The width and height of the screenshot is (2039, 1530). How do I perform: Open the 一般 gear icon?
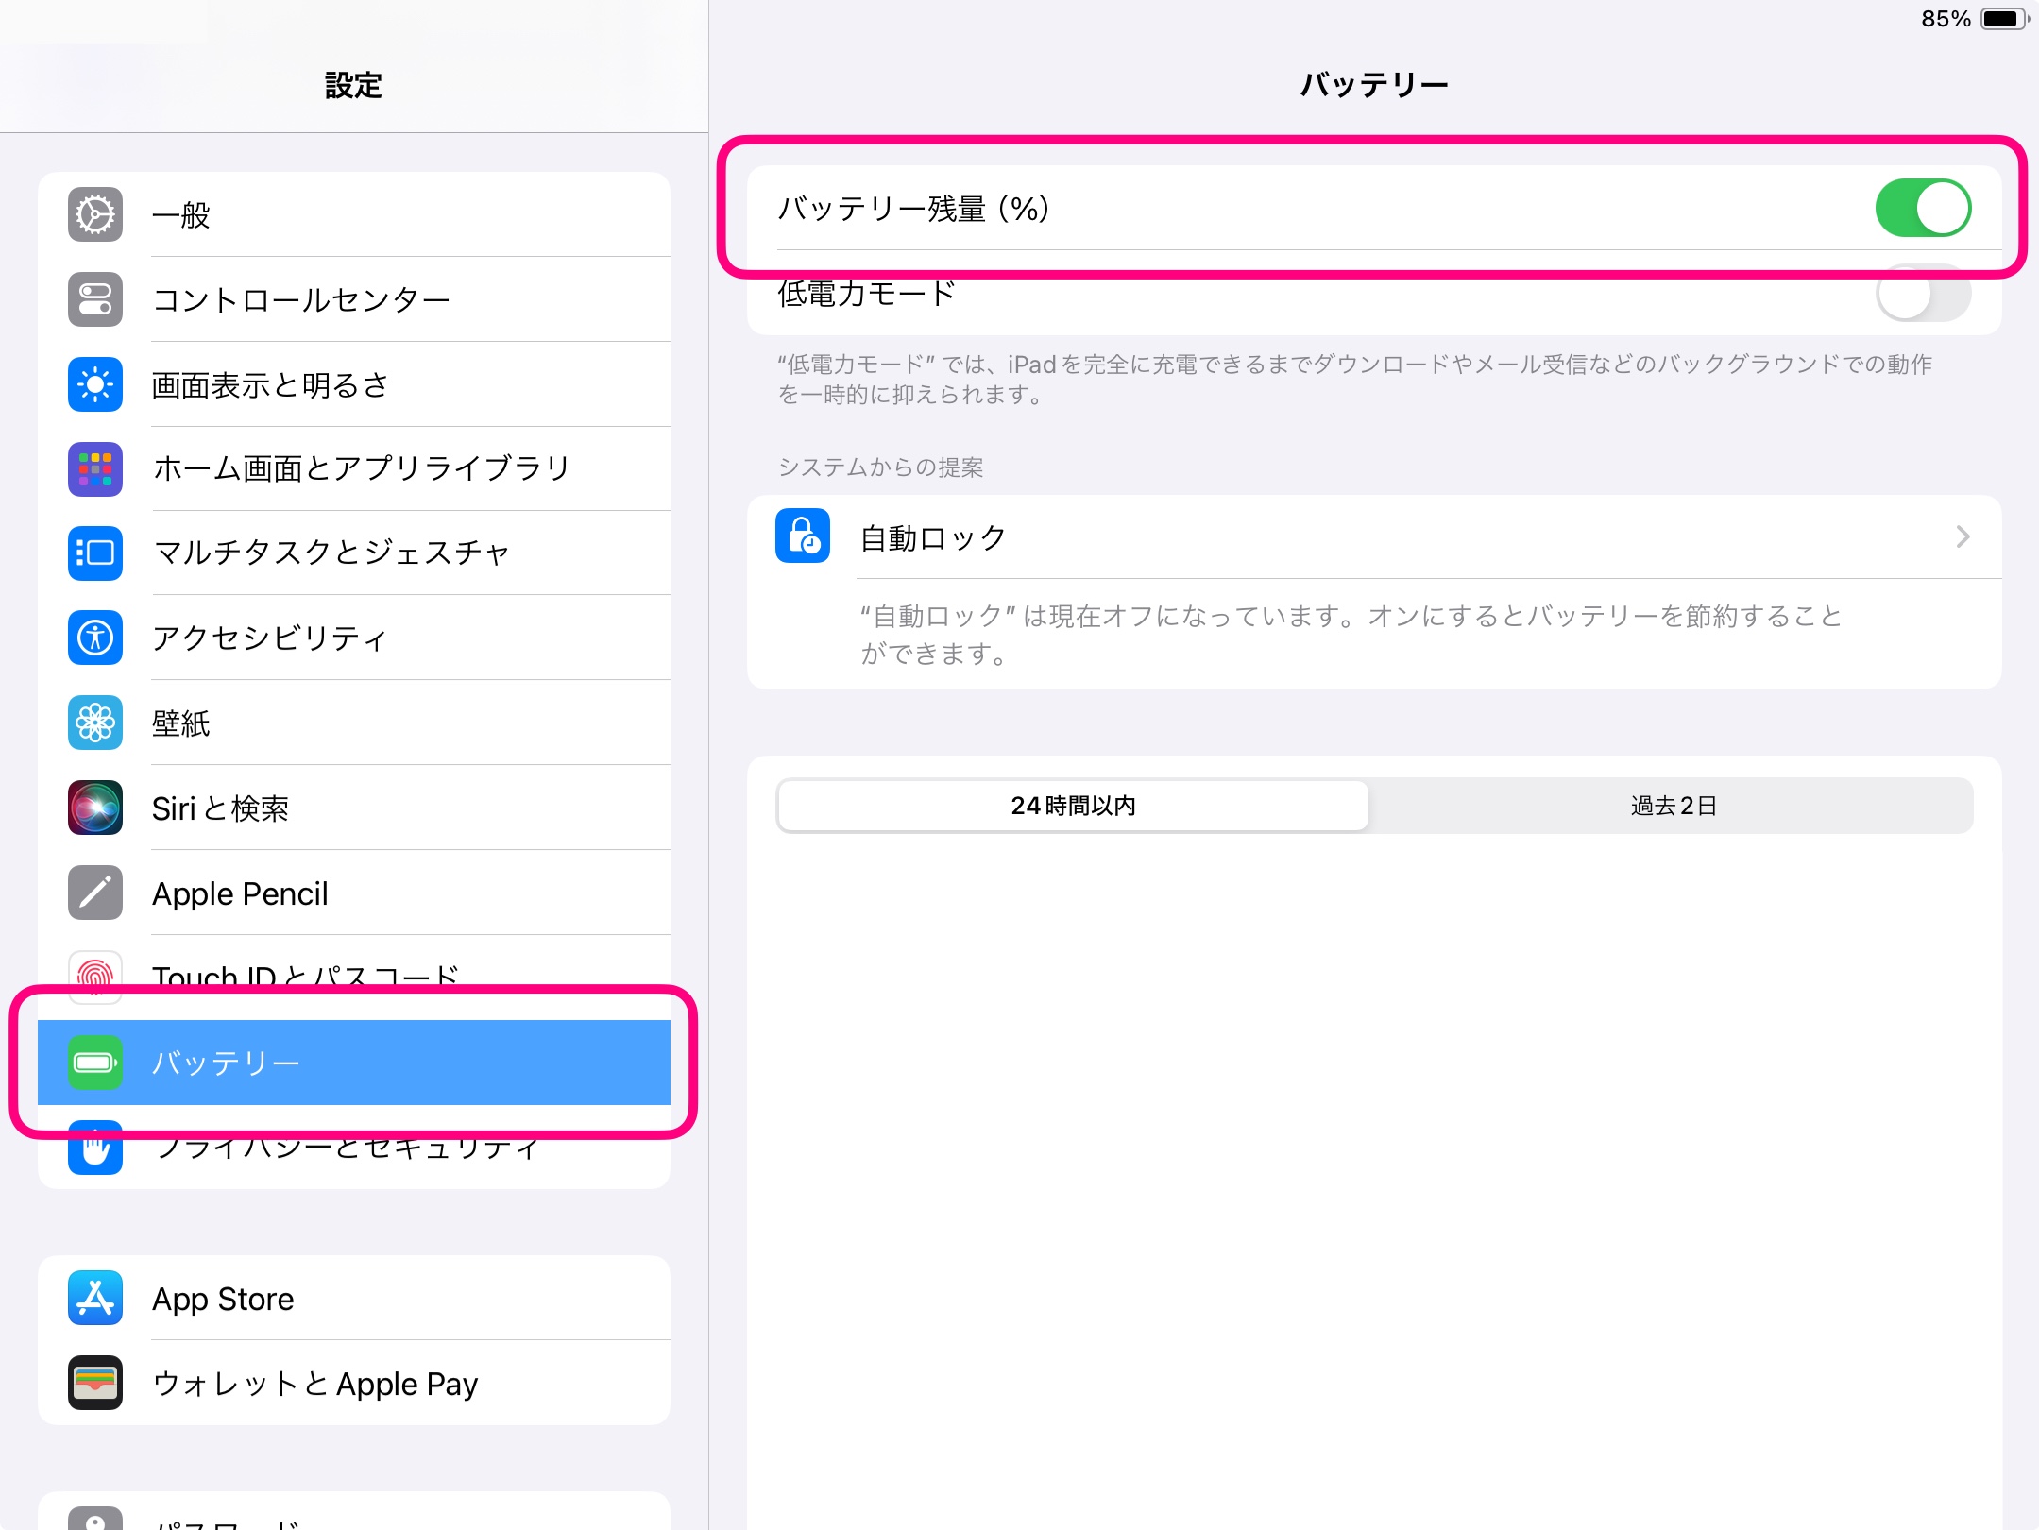[95, 214]
